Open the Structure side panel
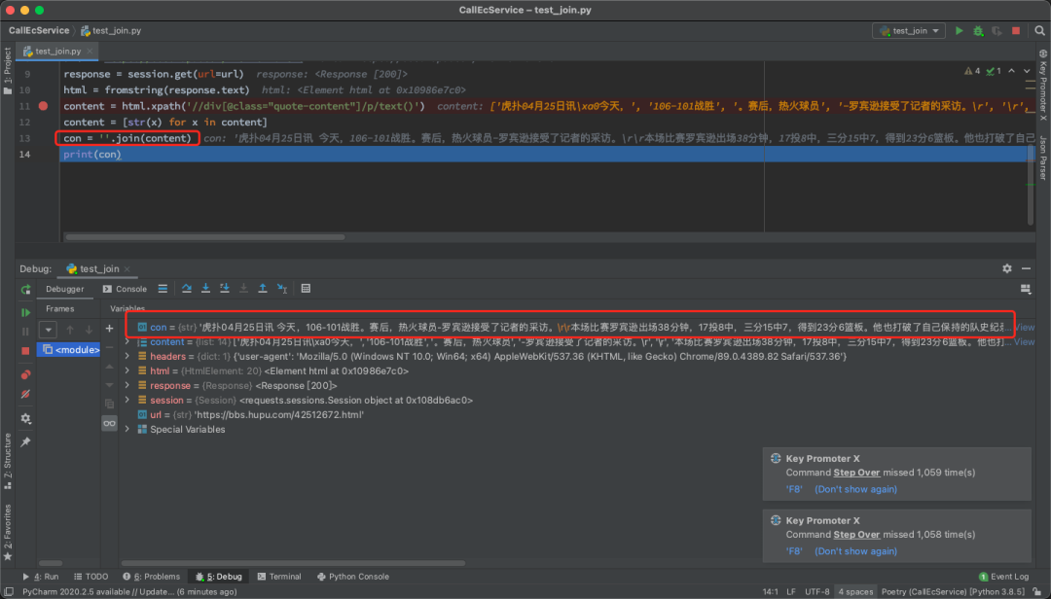The height and width of the screenshot is (599, 1051). coord(8,461)
